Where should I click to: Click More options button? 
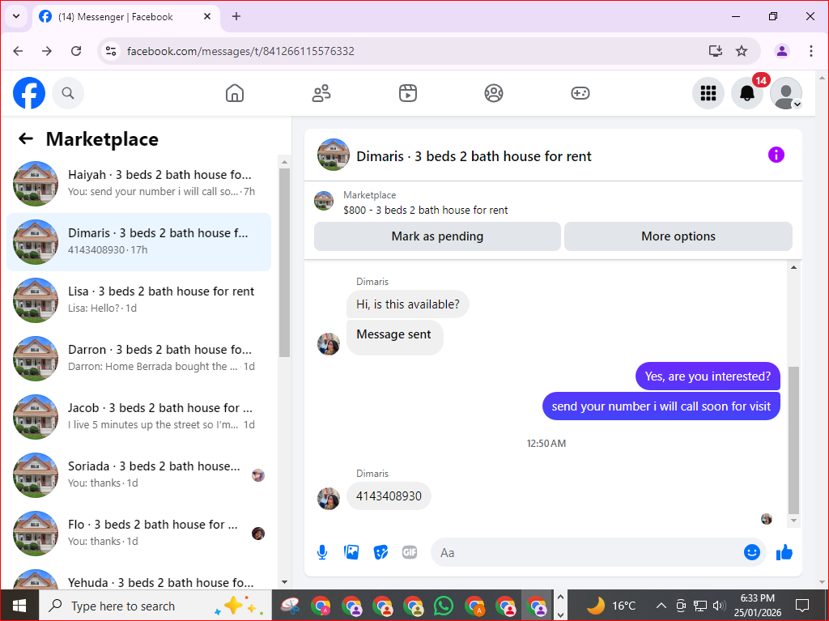click(x=678, y=236)
